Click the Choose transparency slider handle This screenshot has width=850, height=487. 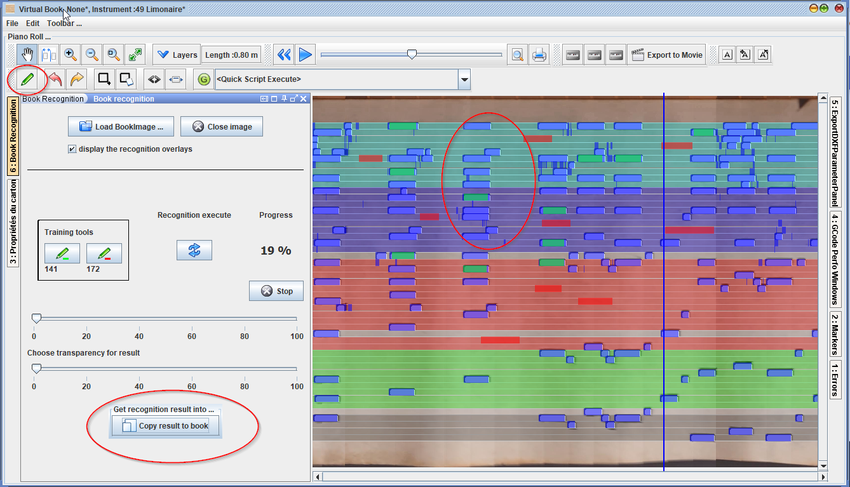coord(37,368)
